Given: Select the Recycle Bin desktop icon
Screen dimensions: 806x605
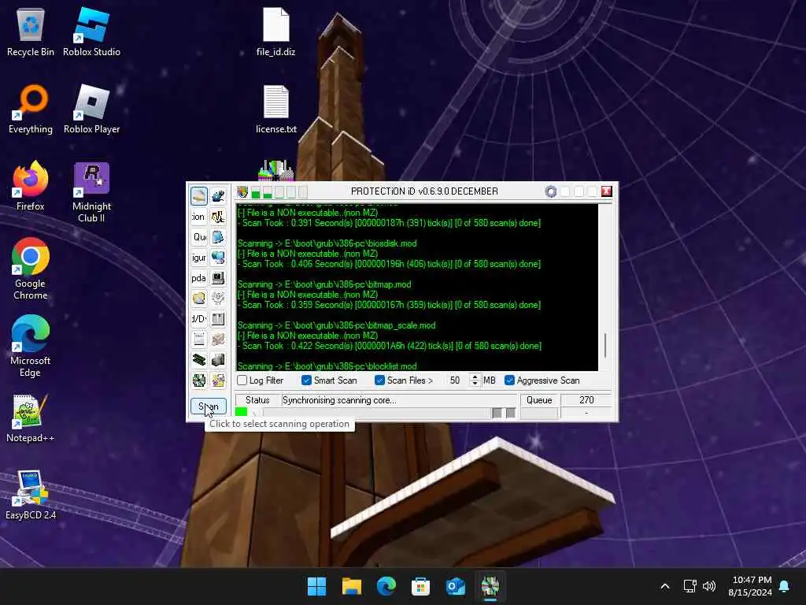Looking at the screenshot, I should click(x=31, y=32).
